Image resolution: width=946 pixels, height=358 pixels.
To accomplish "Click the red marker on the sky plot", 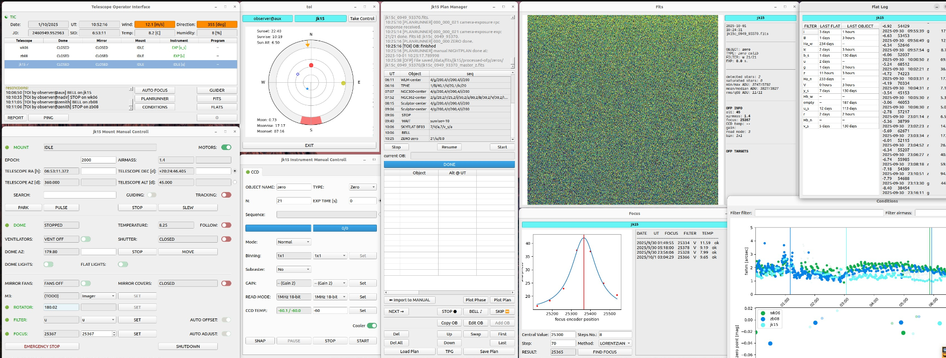I will (311, 66).
